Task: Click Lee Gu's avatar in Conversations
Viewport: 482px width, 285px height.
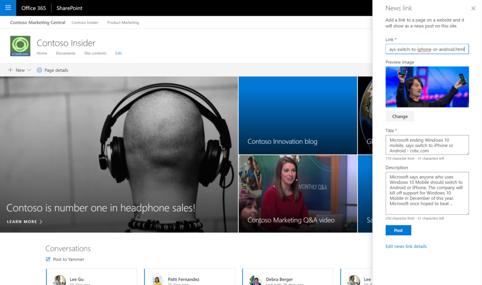Action: coord(60,280)
